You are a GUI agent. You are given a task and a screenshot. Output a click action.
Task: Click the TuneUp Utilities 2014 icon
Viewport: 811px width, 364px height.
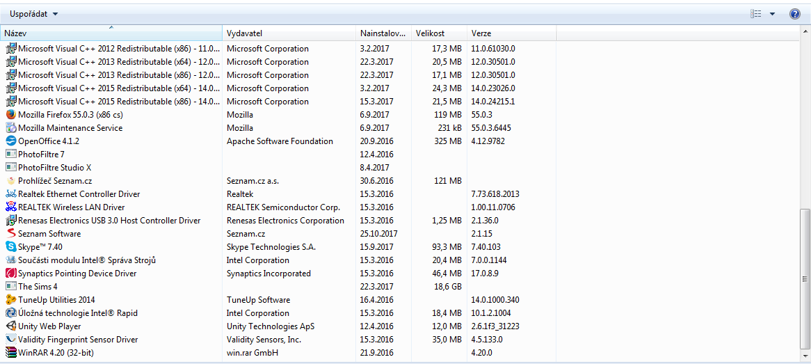click(x=10, y=300)
